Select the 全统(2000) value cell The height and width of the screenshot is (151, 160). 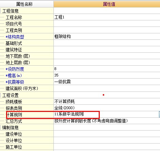pyautogui.click(x=107, y=108)
